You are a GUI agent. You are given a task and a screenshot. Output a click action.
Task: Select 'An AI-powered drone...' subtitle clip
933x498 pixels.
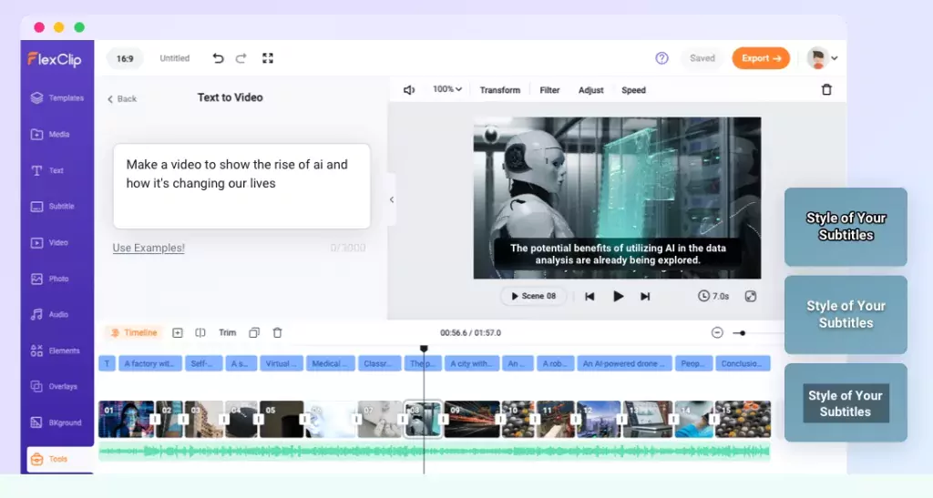[x=625, y=363]
